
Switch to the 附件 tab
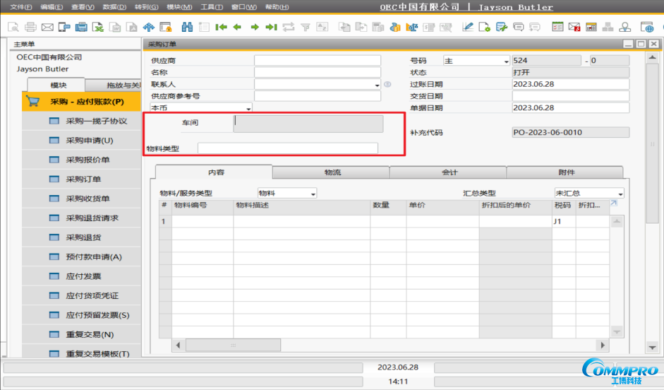[x=566, y=172]
